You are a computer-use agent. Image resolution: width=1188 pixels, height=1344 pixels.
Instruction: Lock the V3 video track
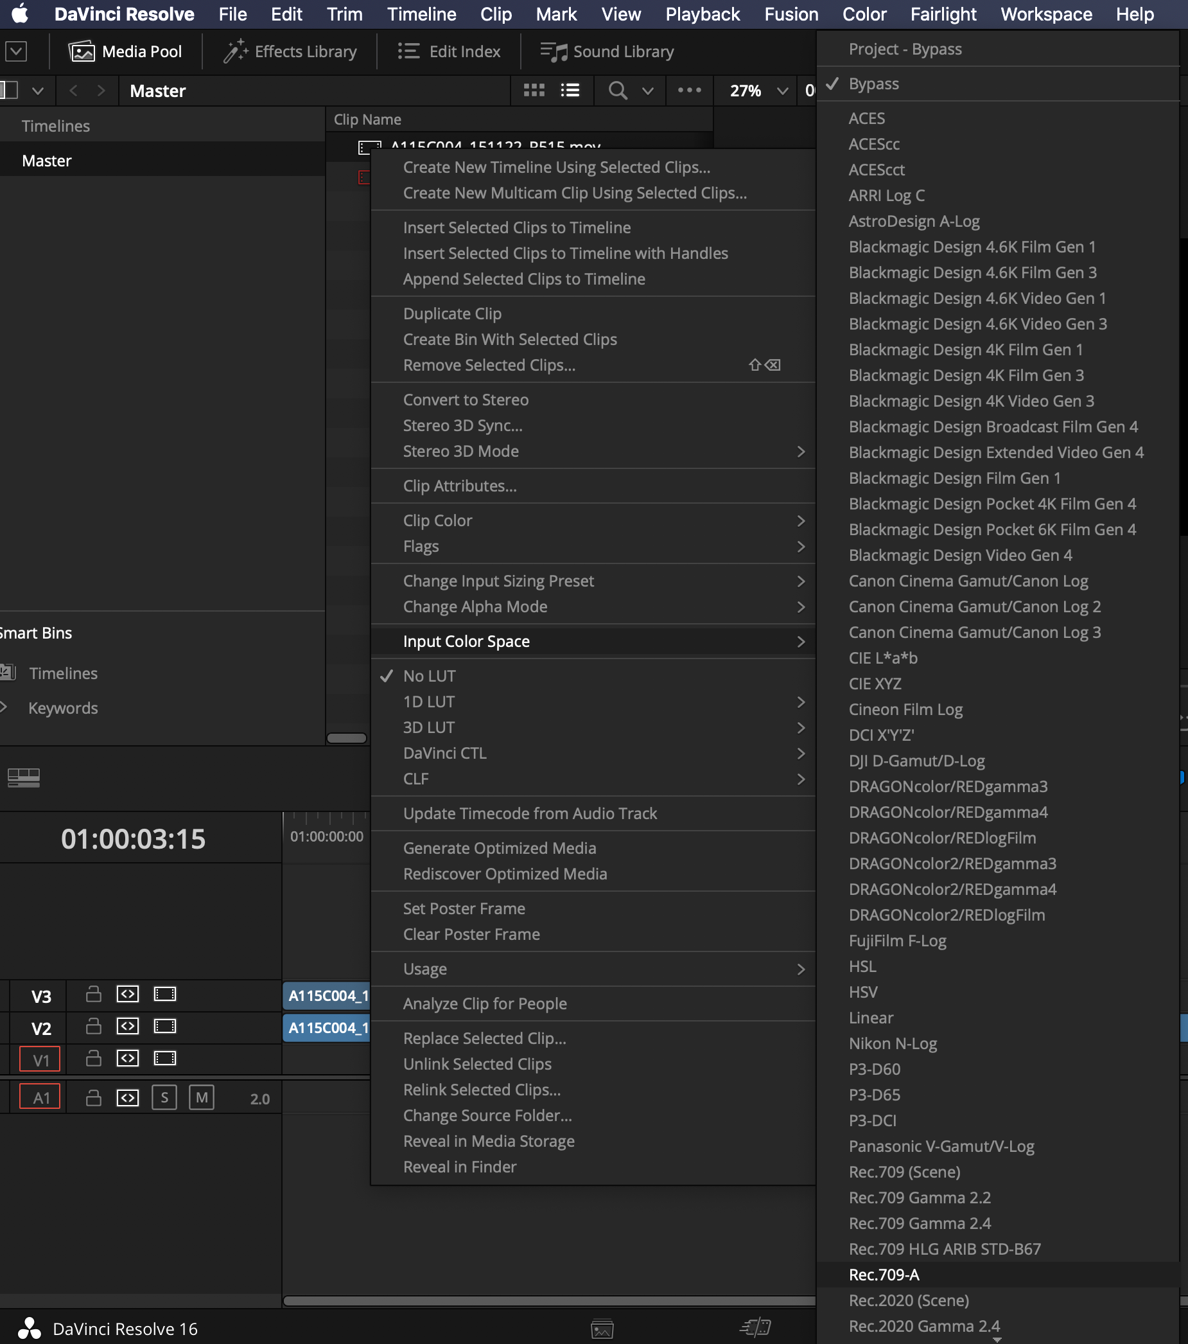[x=93, y=995]
